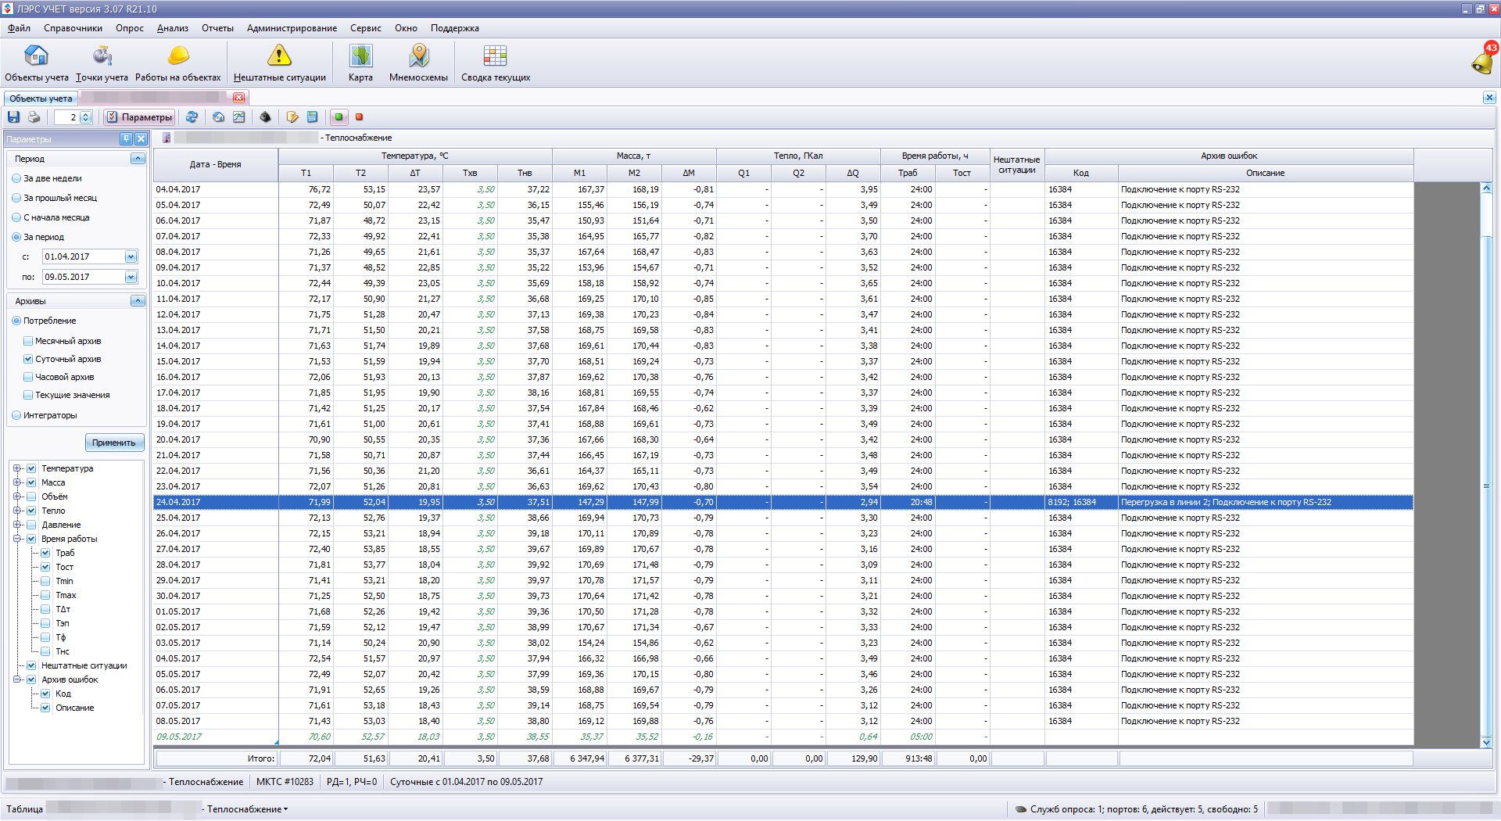Enable Текущие значения checkbox
This screenshot has height=821, width=1501.
28,395
